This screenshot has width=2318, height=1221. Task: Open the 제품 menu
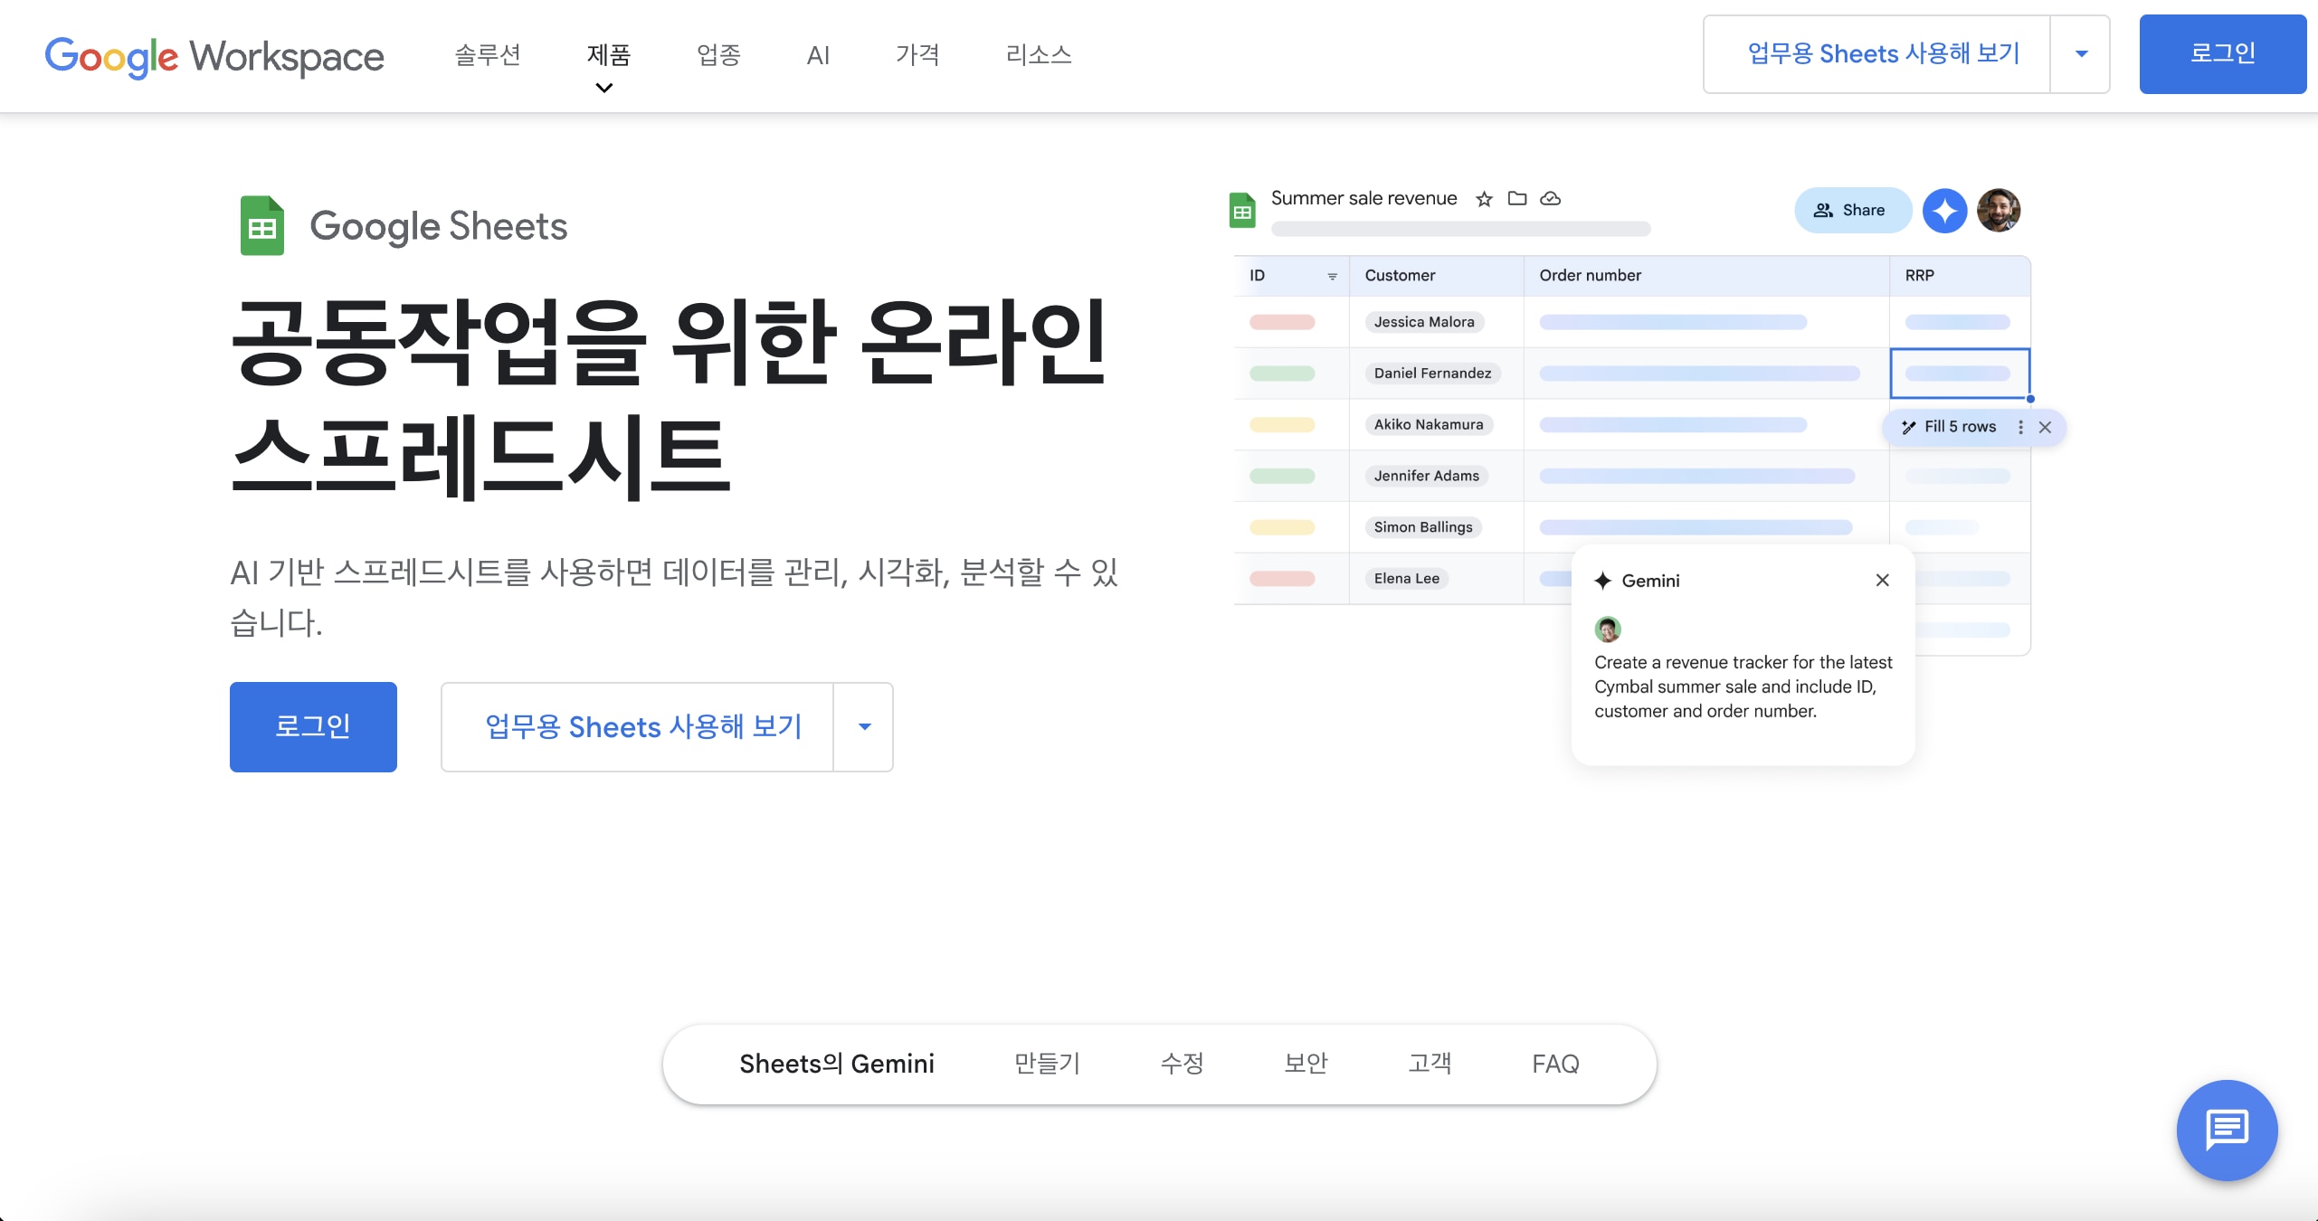pyautogui.click(x=609, y=55)
